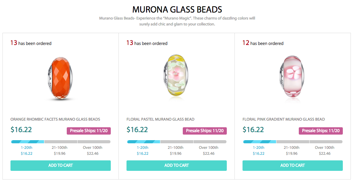Viewport: 354px width, 182px height.
Task: Click the Murona Glass Beads heading
Action: pyautogui.click(x=177, y=9)
